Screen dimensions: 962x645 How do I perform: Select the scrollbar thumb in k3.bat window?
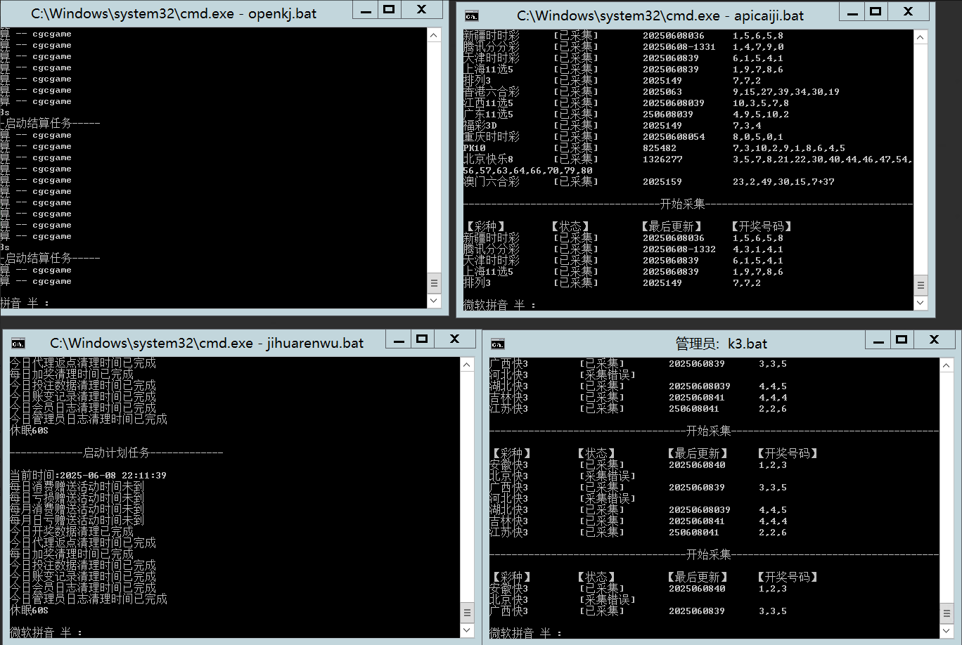coord(947,613)
